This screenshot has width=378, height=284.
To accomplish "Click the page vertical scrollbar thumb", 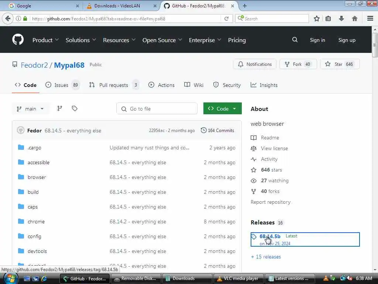I will pyautogui.click(x=375, y=45).
